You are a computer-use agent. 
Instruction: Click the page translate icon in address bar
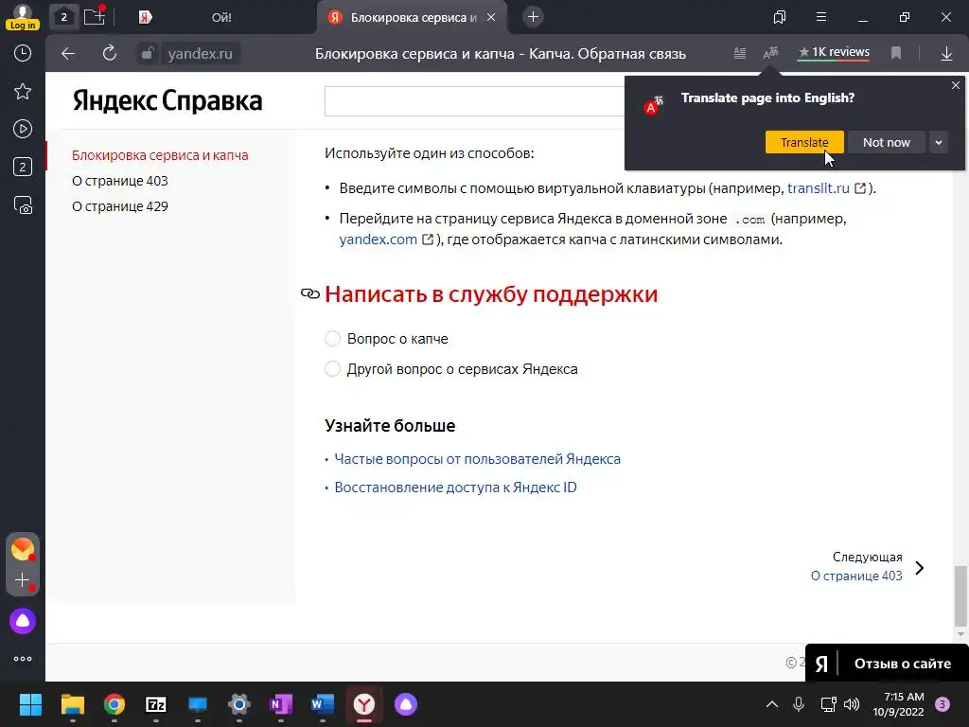(770, 53)
